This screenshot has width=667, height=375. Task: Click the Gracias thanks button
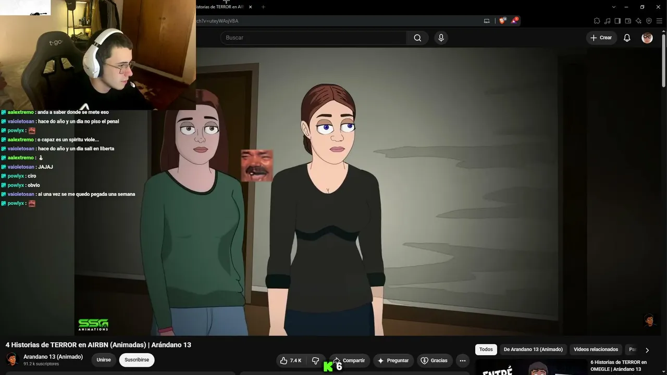pyautogui.click(x=434, y=360)
